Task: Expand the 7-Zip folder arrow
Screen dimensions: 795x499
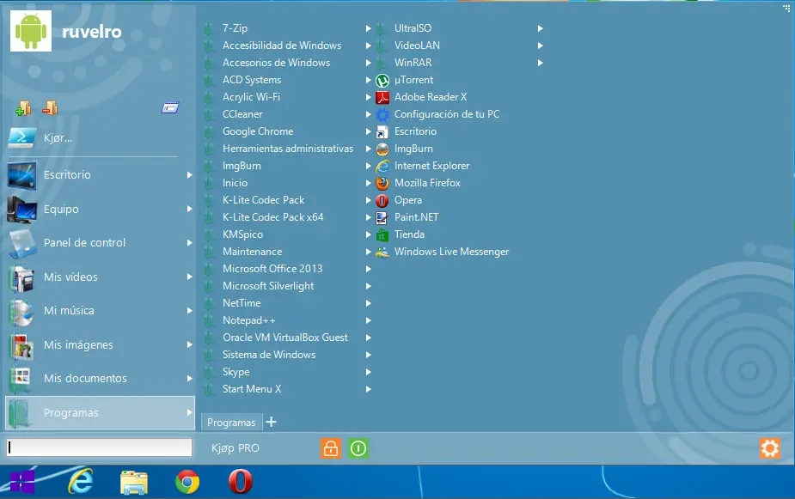Action: coord(368,29)
